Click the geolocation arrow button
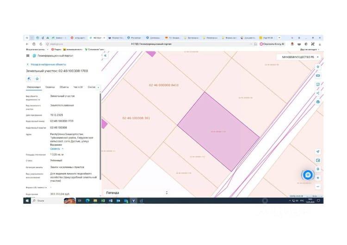Image resolution: width=347 pixels, height=245 pixels. point(318,152)
